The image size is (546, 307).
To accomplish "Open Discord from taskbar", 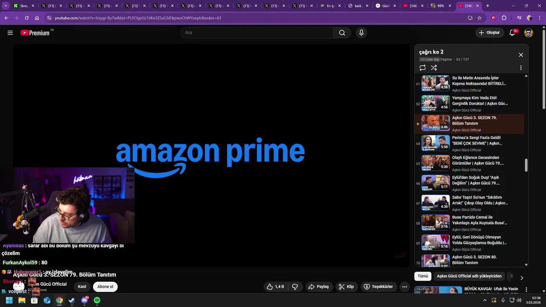I will (84, 300).
